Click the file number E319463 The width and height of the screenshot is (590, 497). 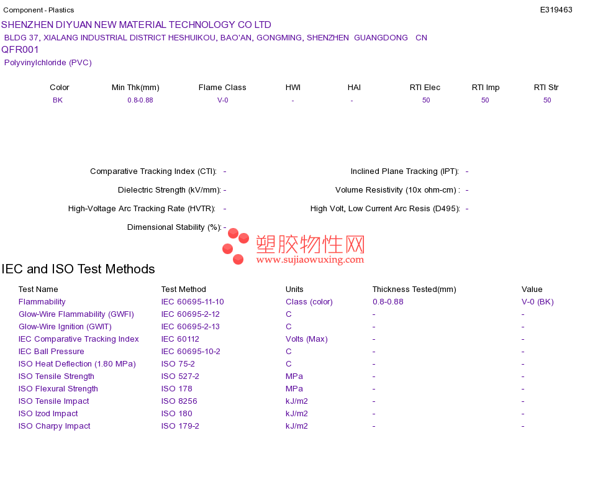coord(556,10)
